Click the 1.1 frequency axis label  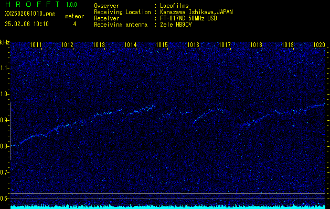[4, 68]
